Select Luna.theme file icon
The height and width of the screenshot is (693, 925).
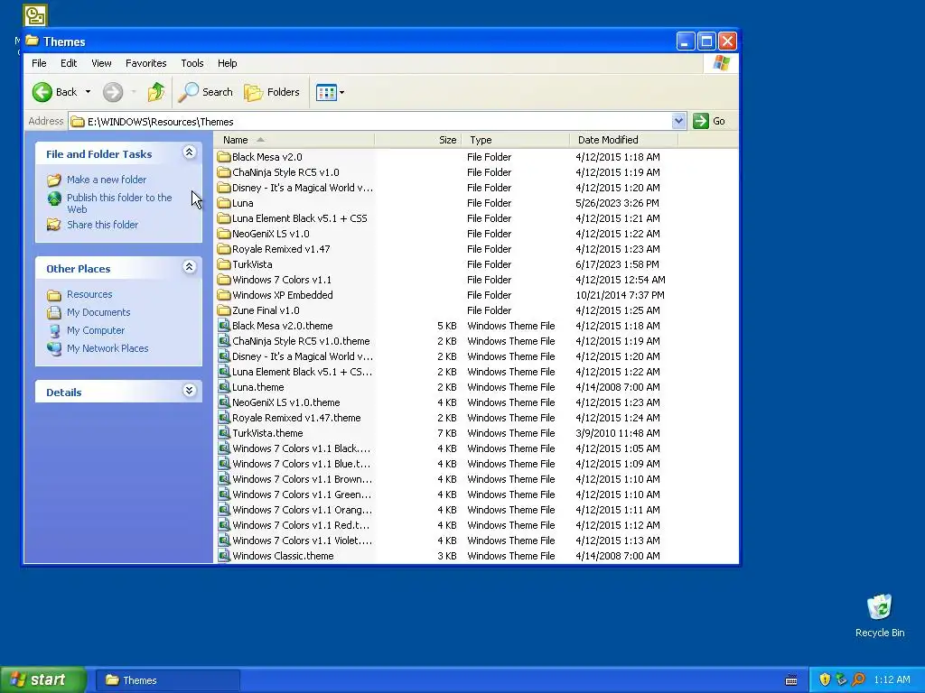click(x=224, y=386)
